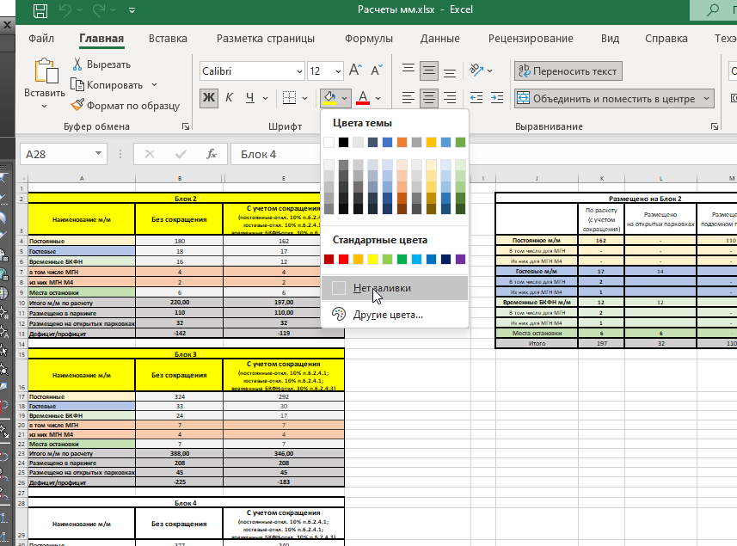Image resolution: width=737 pixels, height=546 pixels.
Task: Click the Cut scissors icon
Action: (77, 64)
